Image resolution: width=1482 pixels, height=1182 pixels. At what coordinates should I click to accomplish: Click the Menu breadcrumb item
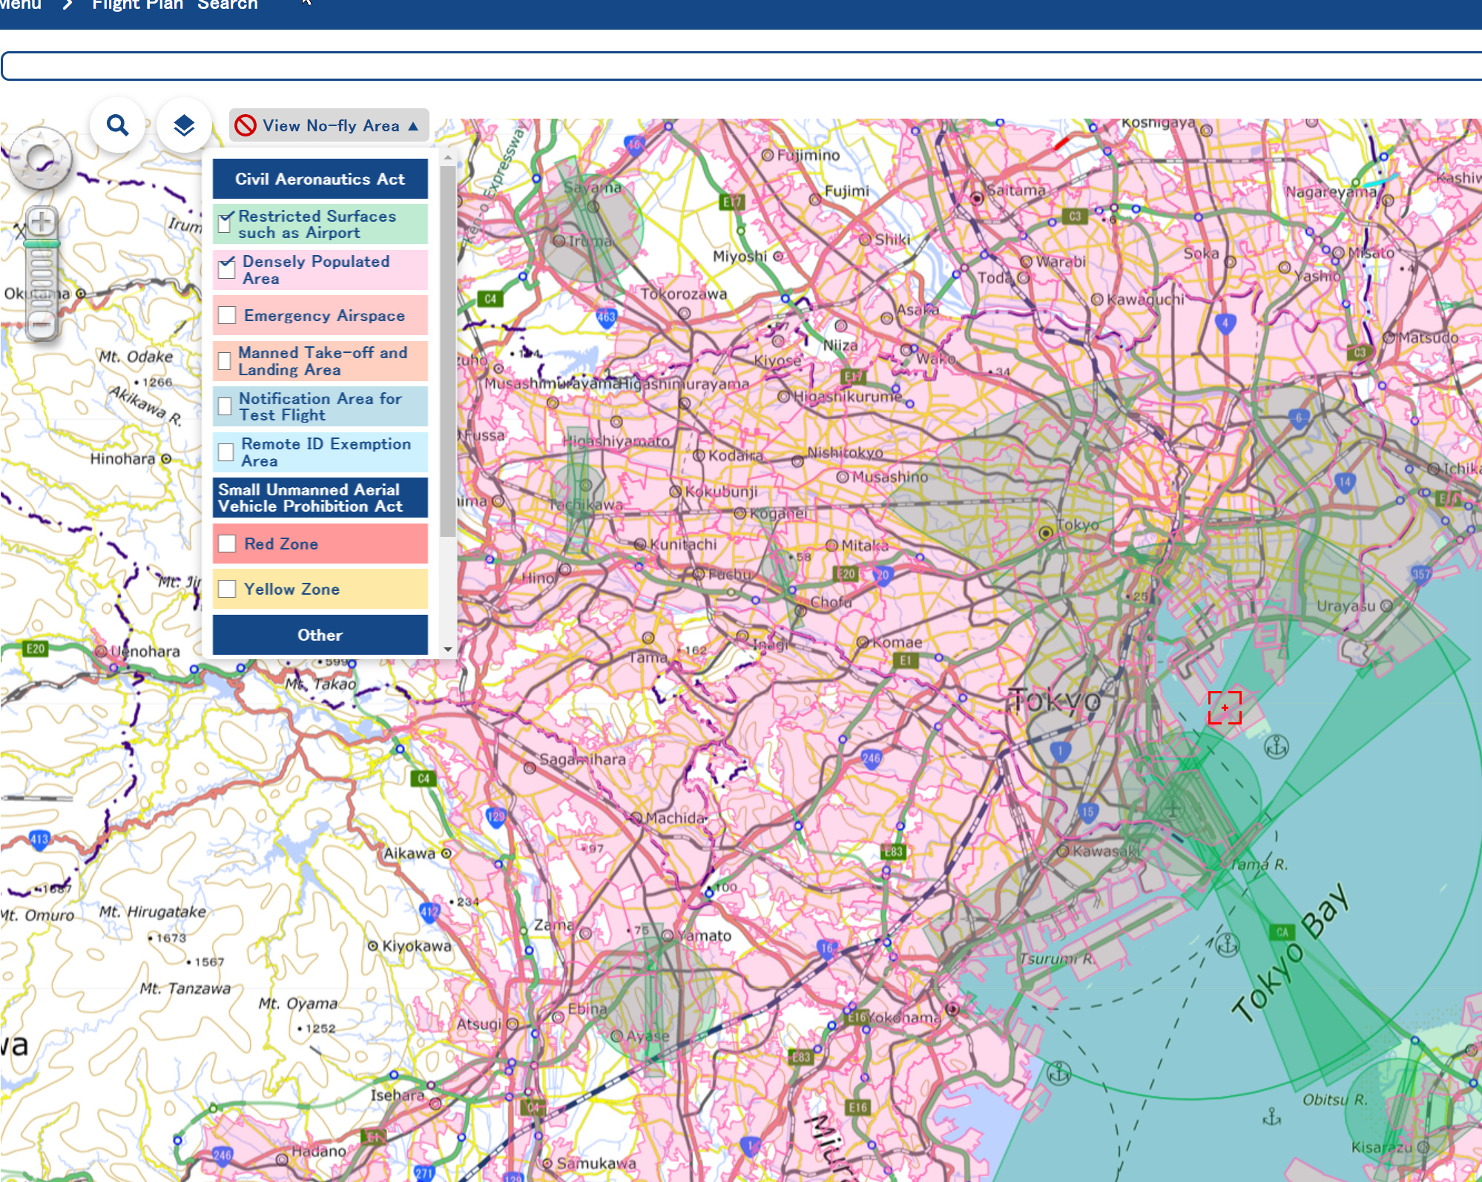[21, 4]
